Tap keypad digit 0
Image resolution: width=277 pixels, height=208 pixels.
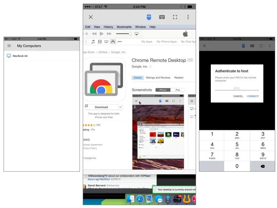tap(237, 166)
